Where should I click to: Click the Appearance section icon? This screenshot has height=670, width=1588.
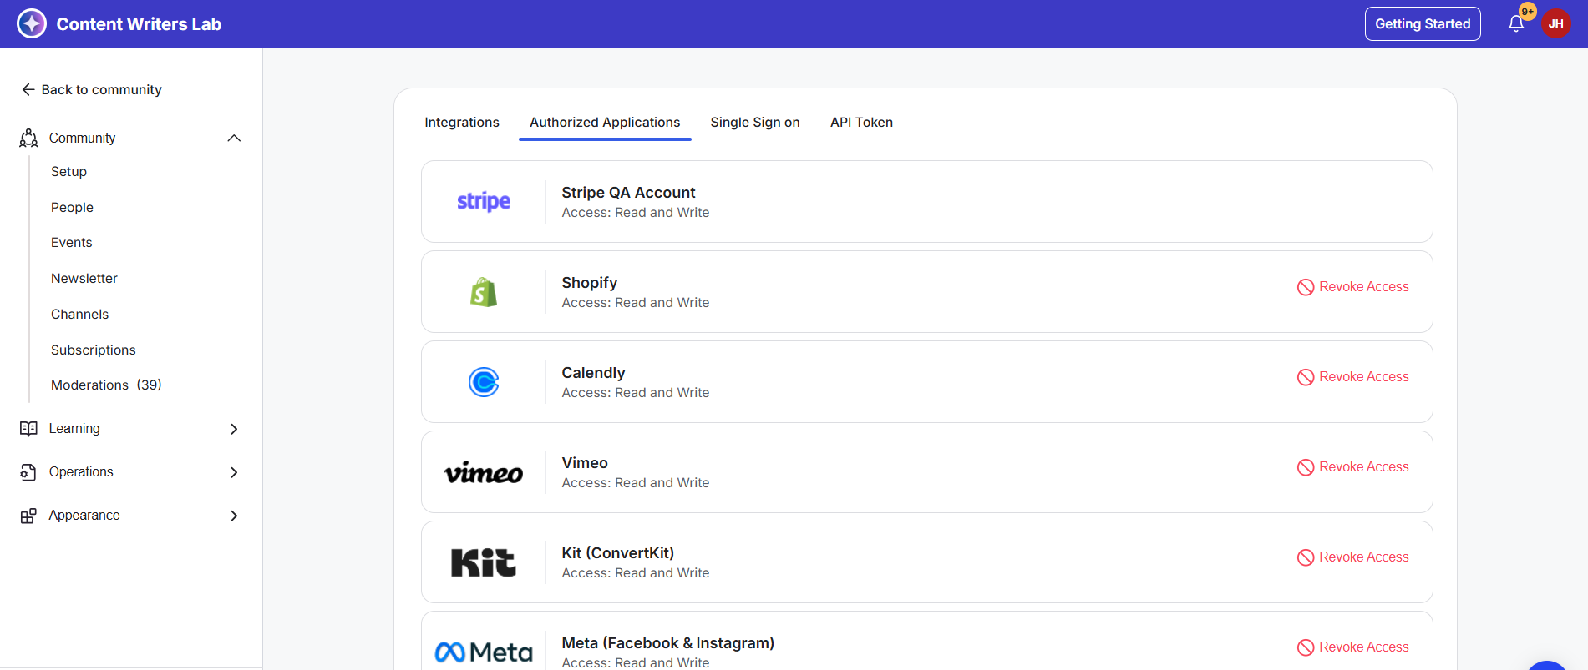pyautogui.click(x=28, y=516)
